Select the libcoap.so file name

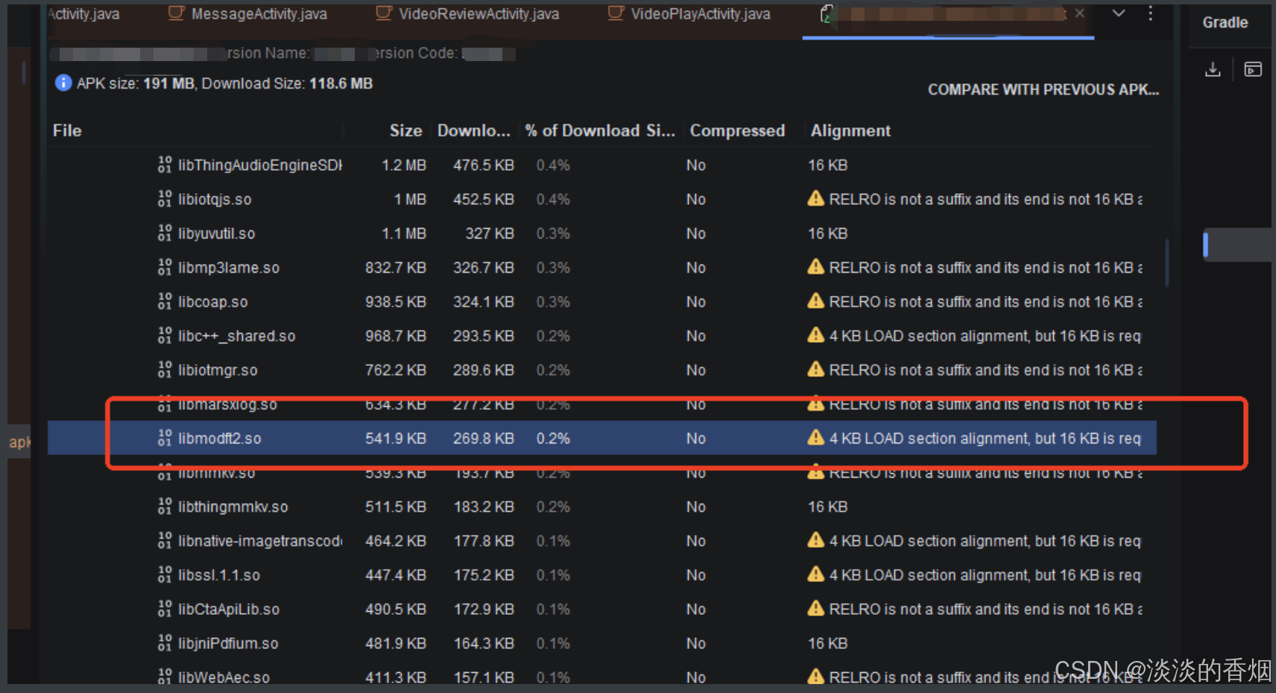(212, 303)
